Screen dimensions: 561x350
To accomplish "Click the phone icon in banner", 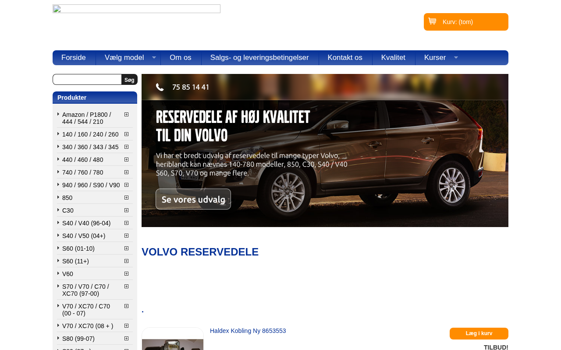I will coord(160,87).
